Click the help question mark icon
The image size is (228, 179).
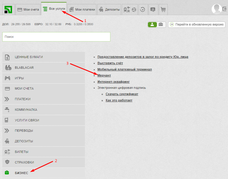click(x=153, y=10)
